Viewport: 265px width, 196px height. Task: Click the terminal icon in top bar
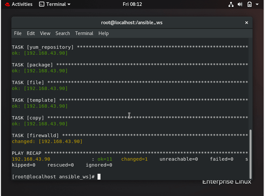(x=42, y=4)
